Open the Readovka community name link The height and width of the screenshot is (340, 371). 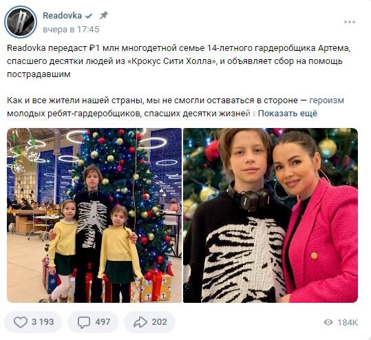(62, 16)
